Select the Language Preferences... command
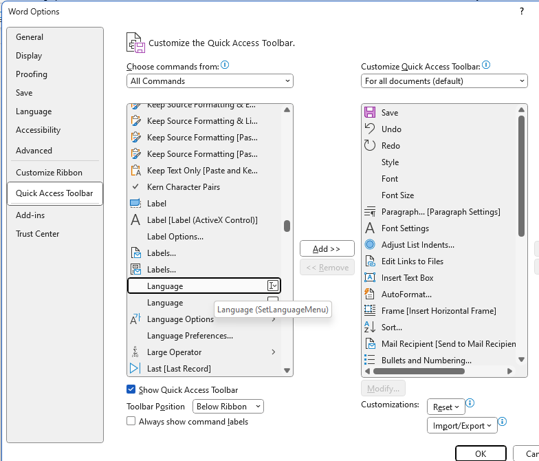This screenshot has width=539, height=461. (203, 336)
